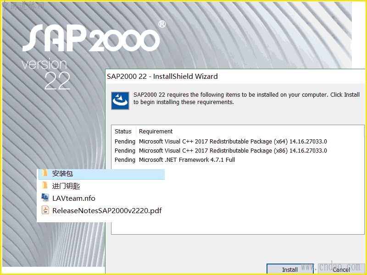The width and height of the screenshot is (367, 275).
Task: Click Pending status of the x64 package
Action: tap(125, 142)
